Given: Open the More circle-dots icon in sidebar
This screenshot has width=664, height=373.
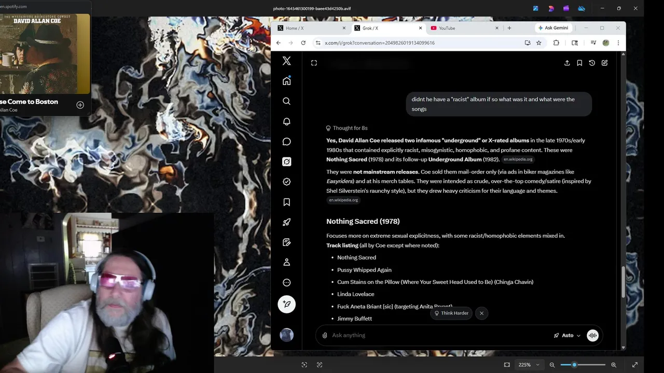Looking at the screenshot, I should click(286, 283).
